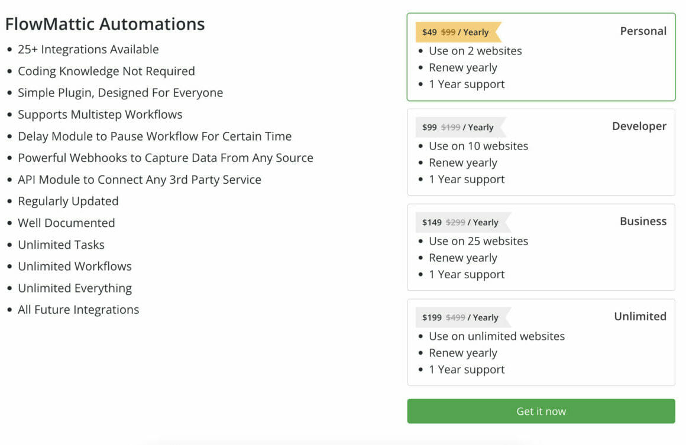Click the Personal plan name label
This screenshot has height=445, width=686.
(x=643, y=31)
